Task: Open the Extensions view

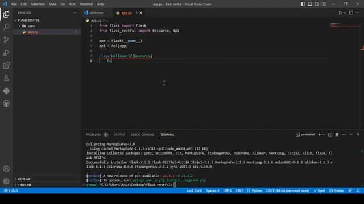Action: (x=6, y=66)
